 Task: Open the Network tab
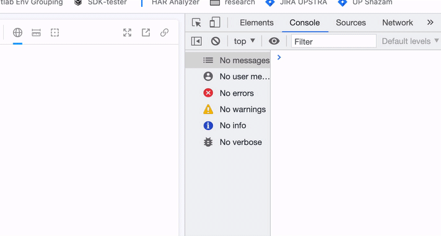coord(398,22)
